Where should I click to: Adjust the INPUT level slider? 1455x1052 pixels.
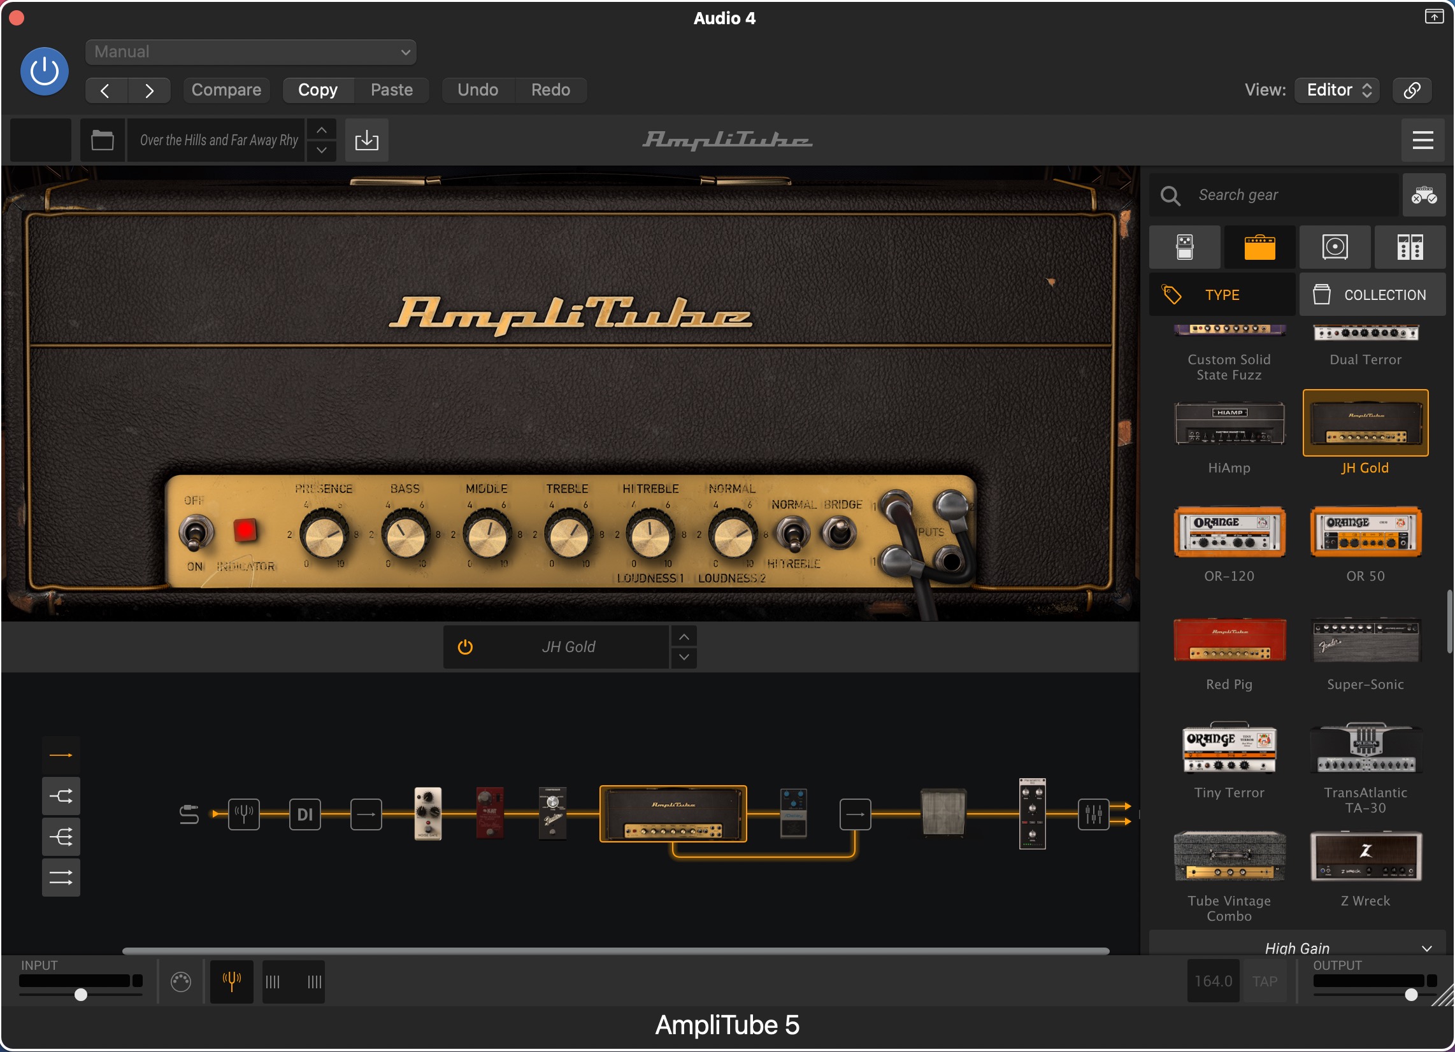coord(80,994)
